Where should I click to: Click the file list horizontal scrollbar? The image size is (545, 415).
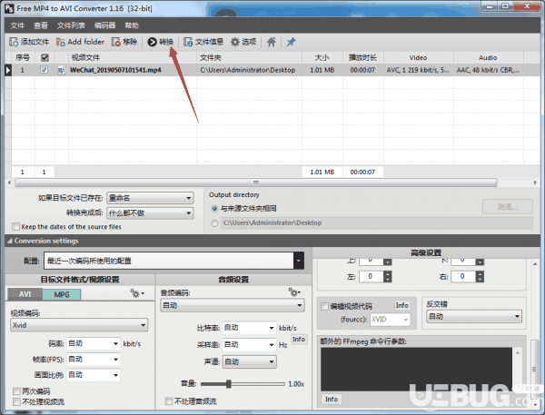click(256, 183)
